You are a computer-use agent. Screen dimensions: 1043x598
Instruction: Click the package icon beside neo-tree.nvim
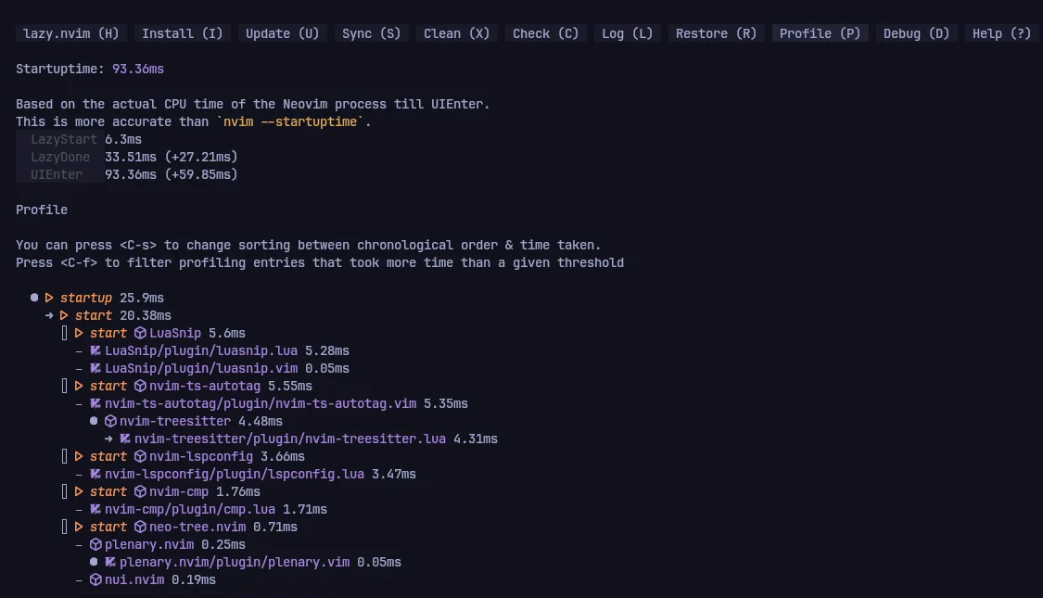tap(140, 527)
